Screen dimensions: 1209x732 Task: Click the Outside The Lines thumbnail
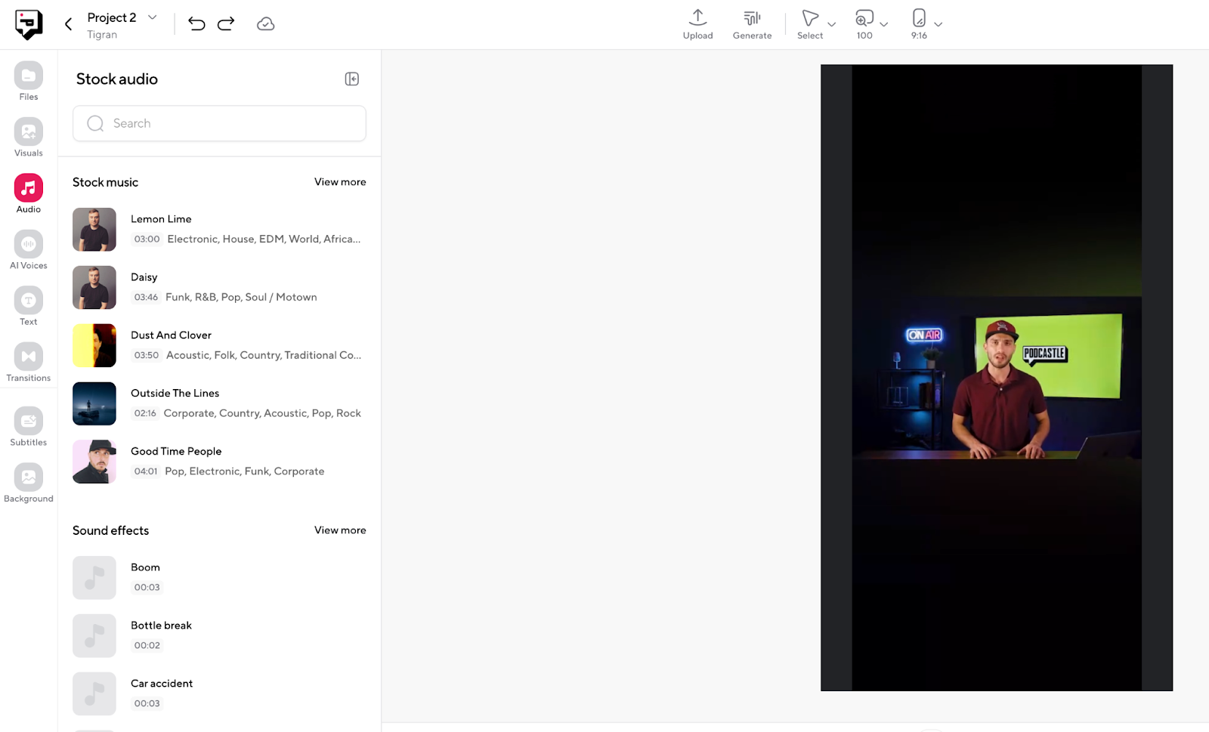click(x=94, y=404)
